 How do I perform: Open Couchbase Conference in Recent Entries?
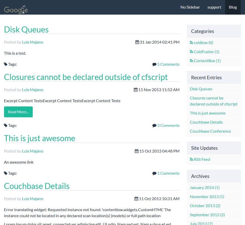click(210, 131)
